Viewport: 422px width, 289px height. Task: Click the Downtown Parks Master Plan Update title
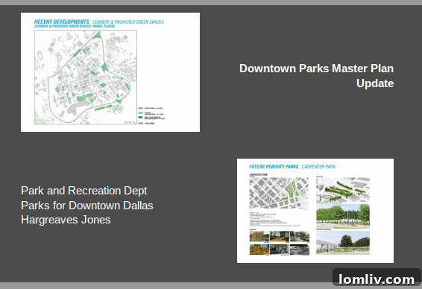[x=316, y=76]
